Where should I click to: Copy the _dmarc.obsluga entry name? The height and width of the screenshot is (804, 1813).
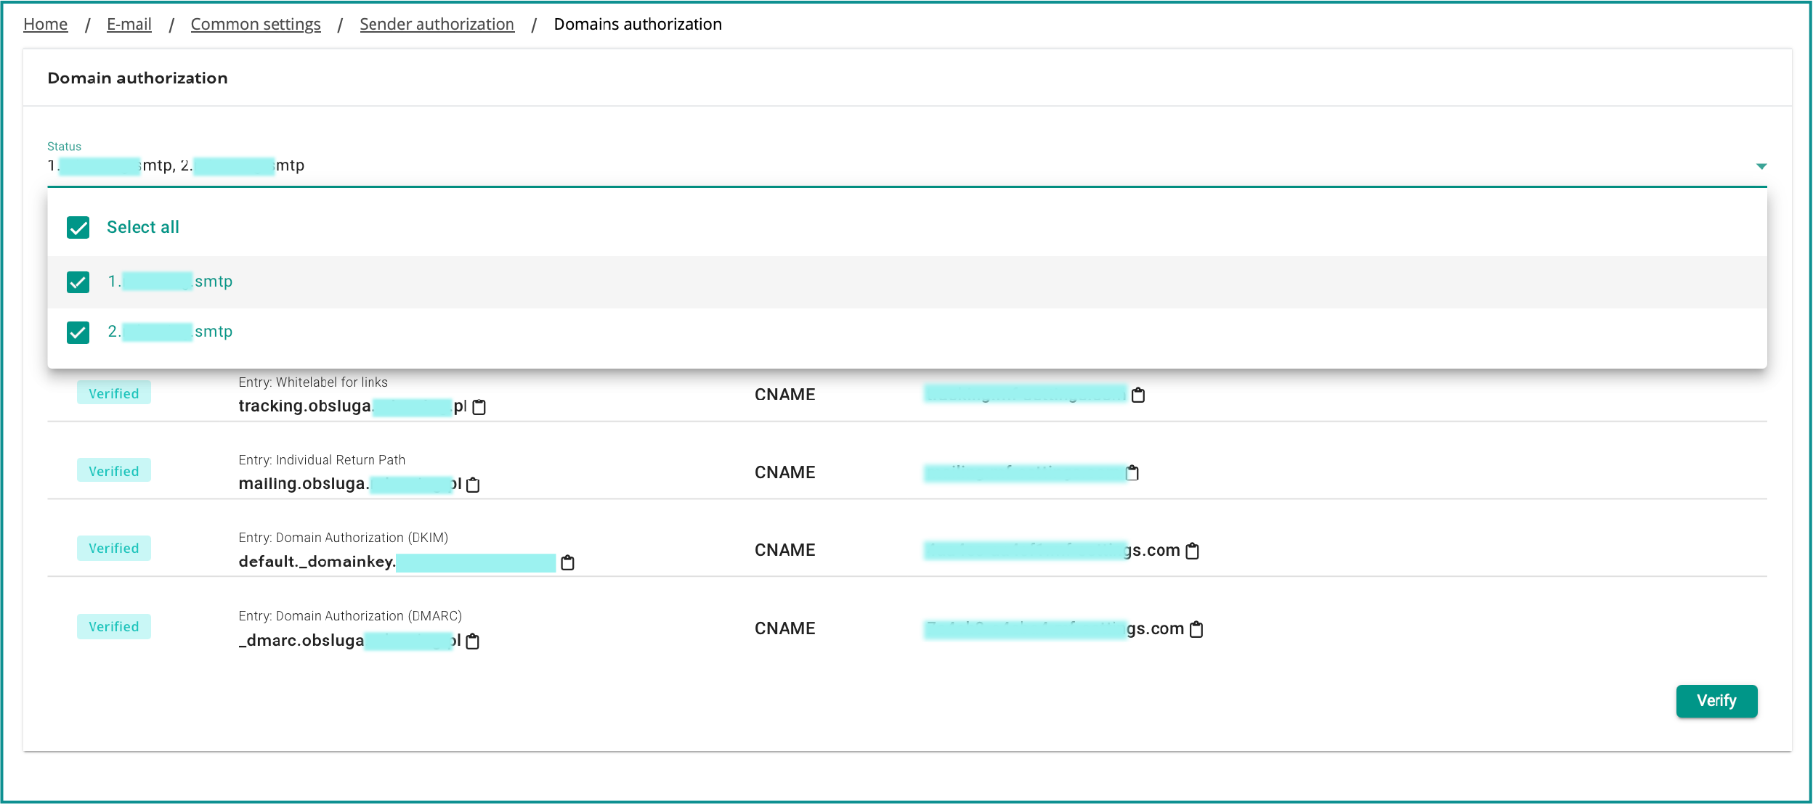point(472,641)
